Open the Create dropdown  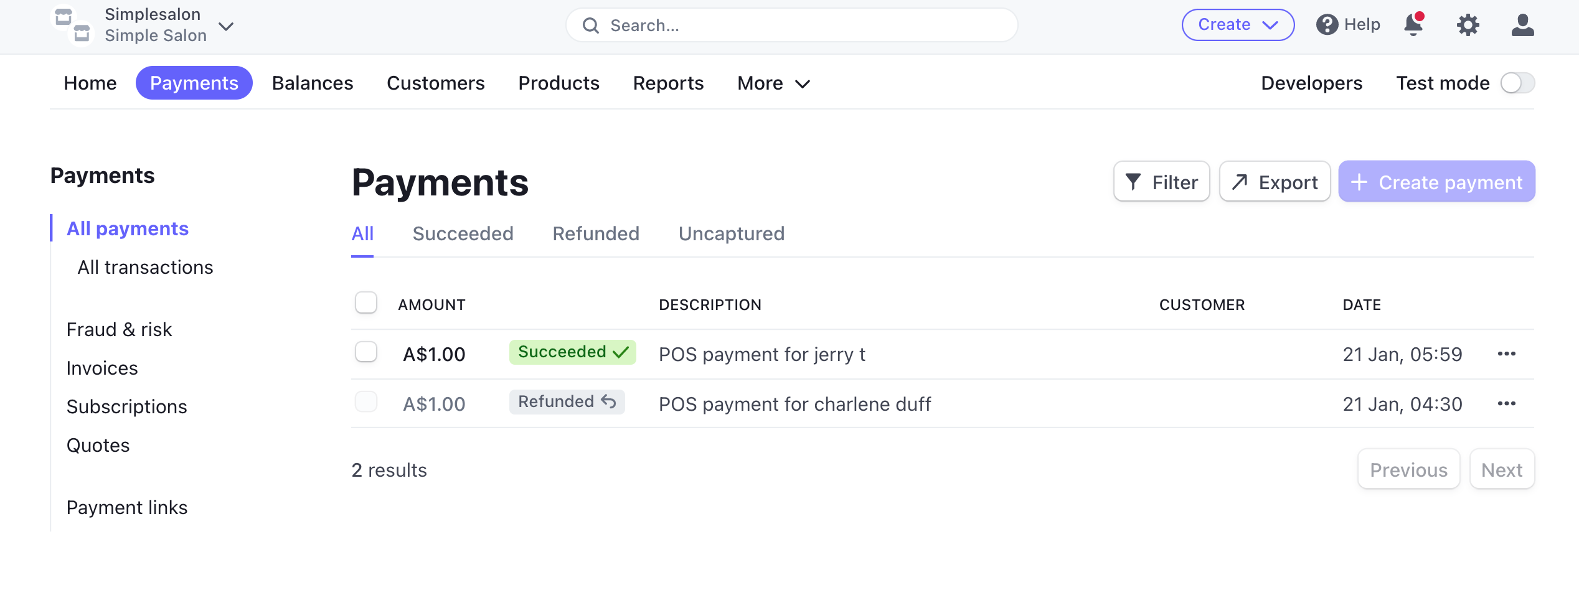click(x=1237, y=25)
